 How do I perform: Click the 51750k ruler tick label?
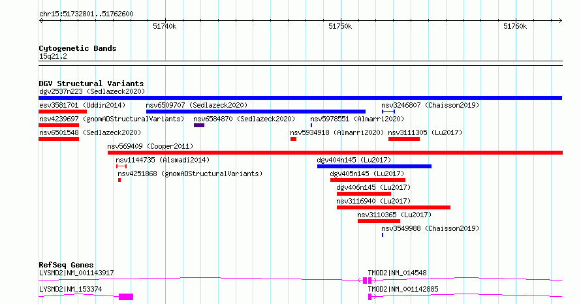click(340, 26)
